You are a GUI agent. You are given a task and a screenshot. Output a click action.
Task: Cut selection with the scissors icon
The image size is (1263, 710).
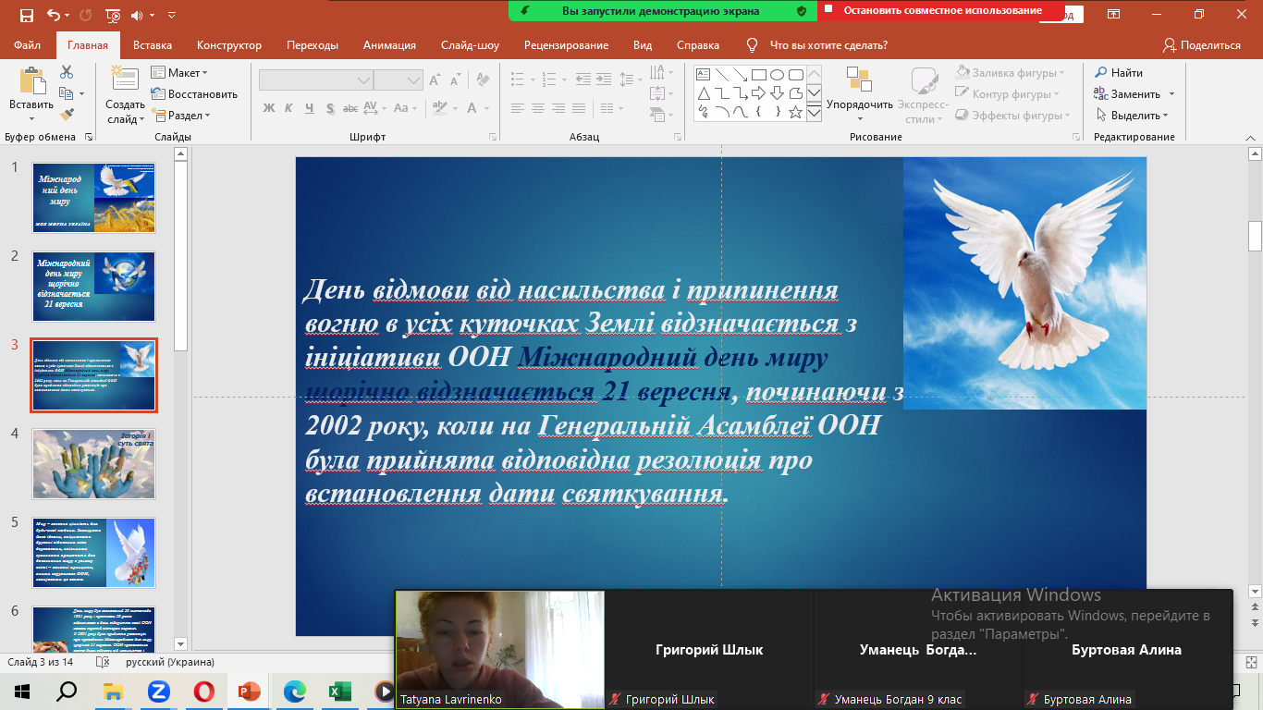click(67, 72)
